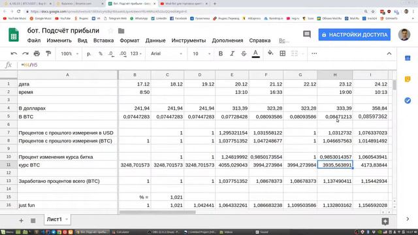The width and height of the screenshot is (418, 235).
Task: Print the spreadsheet with printer icon
Action: (37, 54)
